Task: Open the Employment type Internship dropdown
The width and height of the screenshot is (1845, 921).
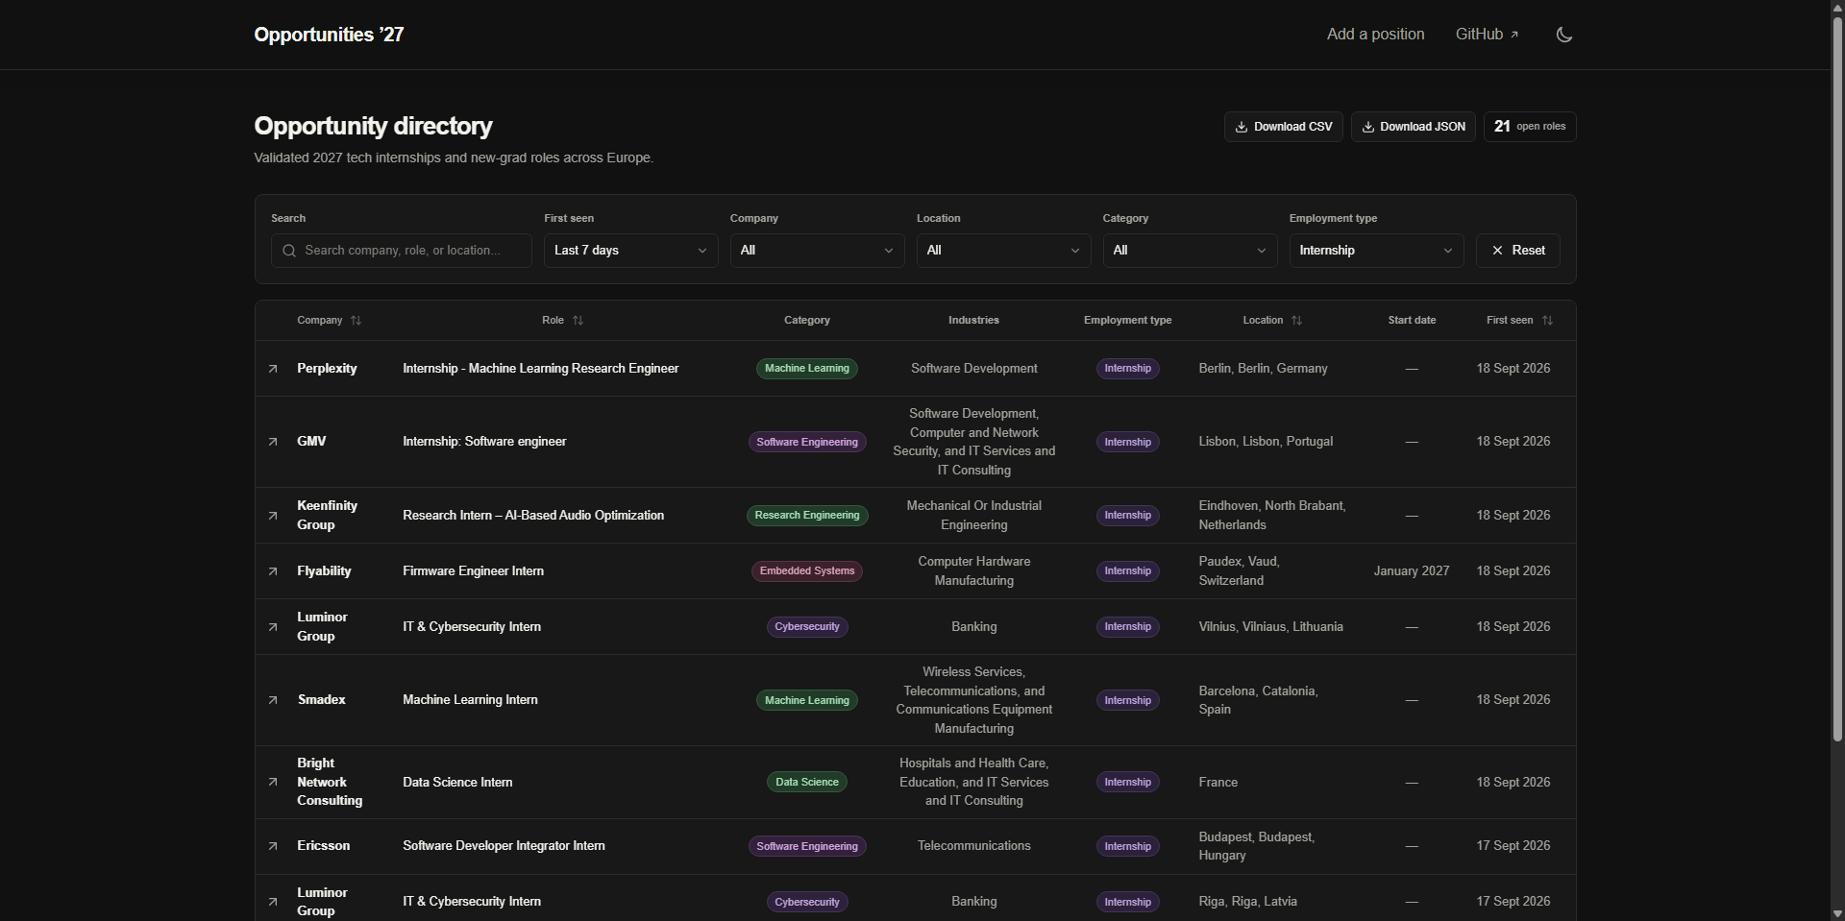Action: click(1376, 251)
